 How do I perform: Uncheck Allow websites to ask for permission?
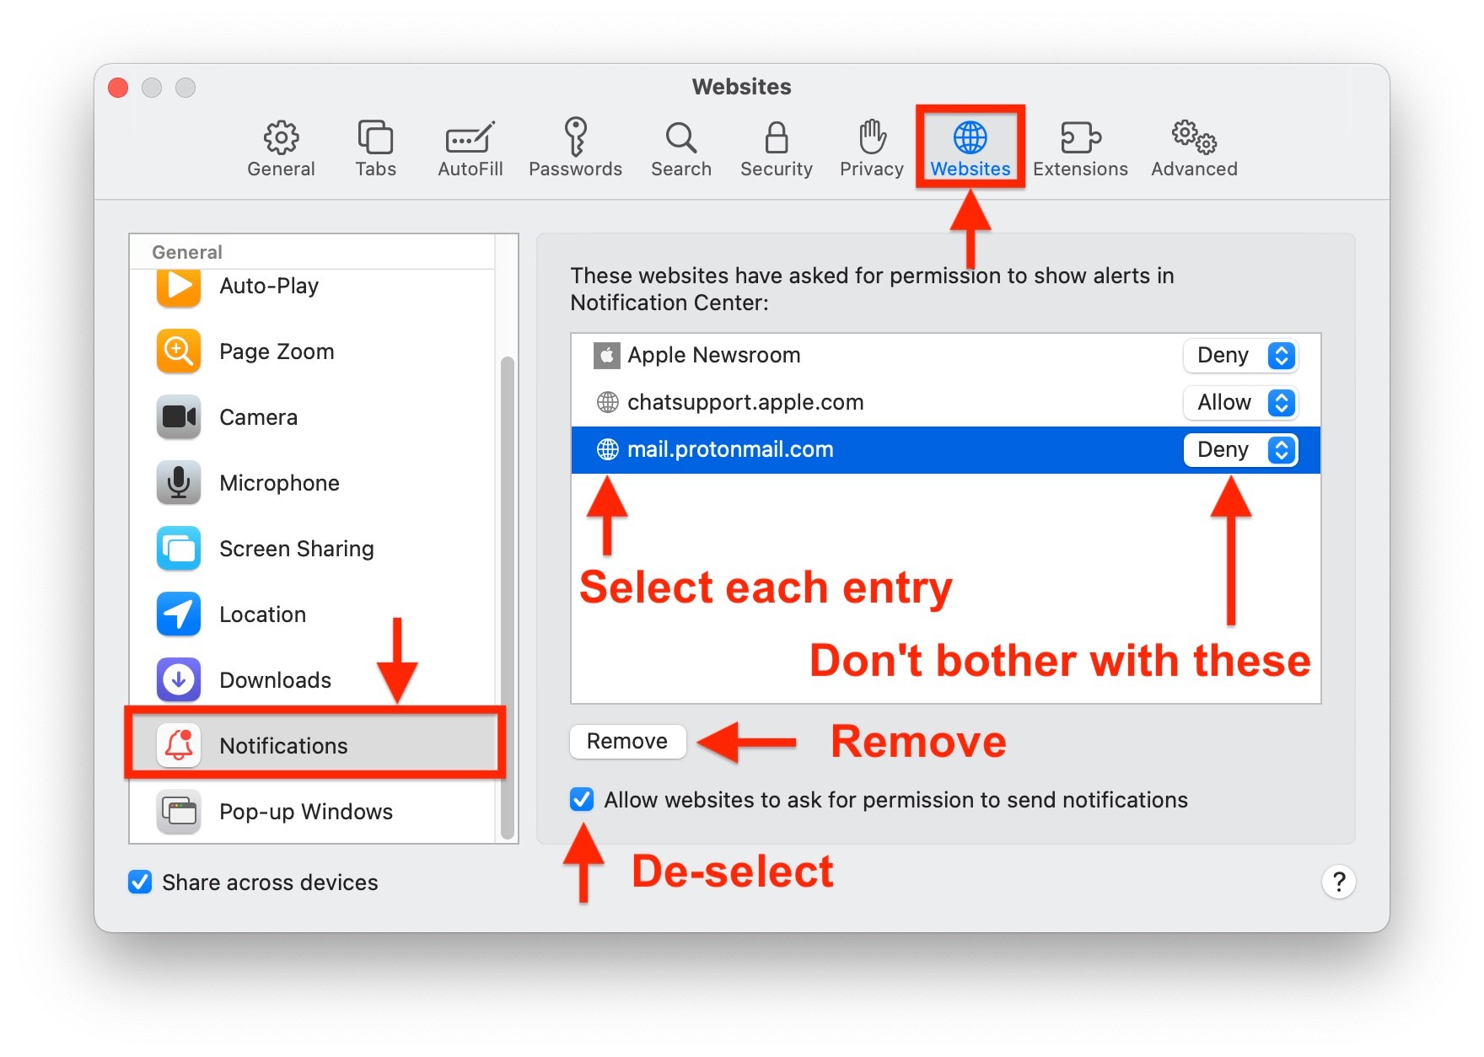[582, 799]
